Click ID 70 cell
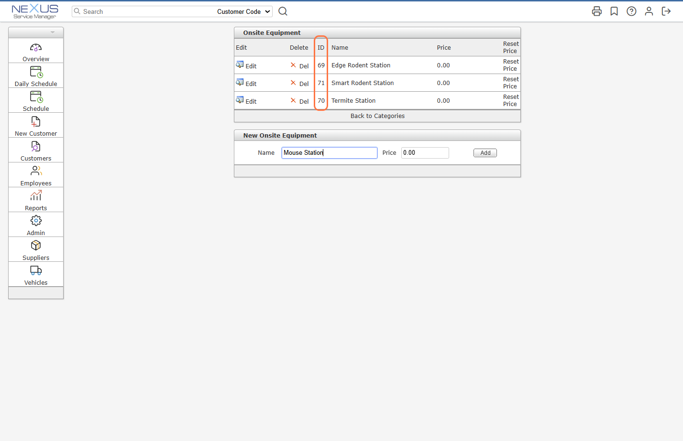The width and height of the screenshot is (683, 441). click(321, 101)
